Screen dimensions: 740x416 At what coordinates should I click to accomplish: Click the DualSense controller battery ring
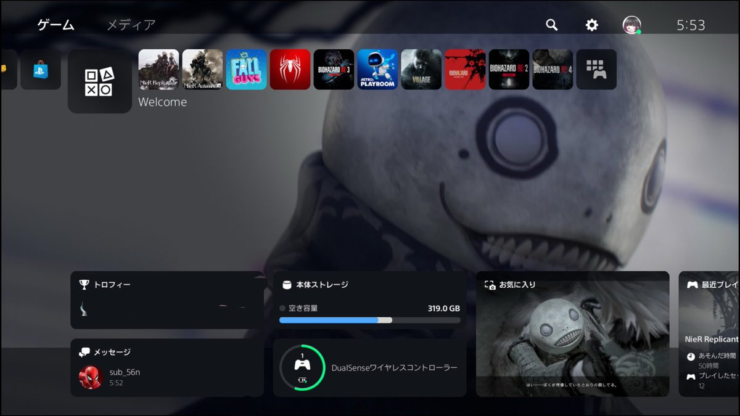pyautogui.click(x=302, y=367)
